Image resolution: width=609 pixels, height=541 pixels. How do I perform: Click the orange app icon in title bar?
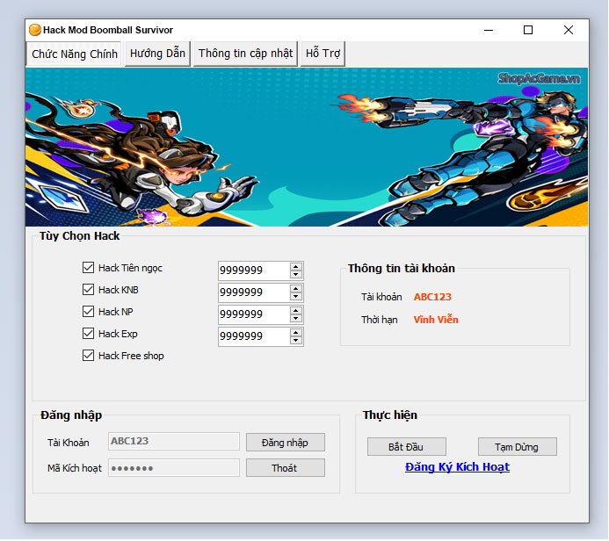[35, 30]
